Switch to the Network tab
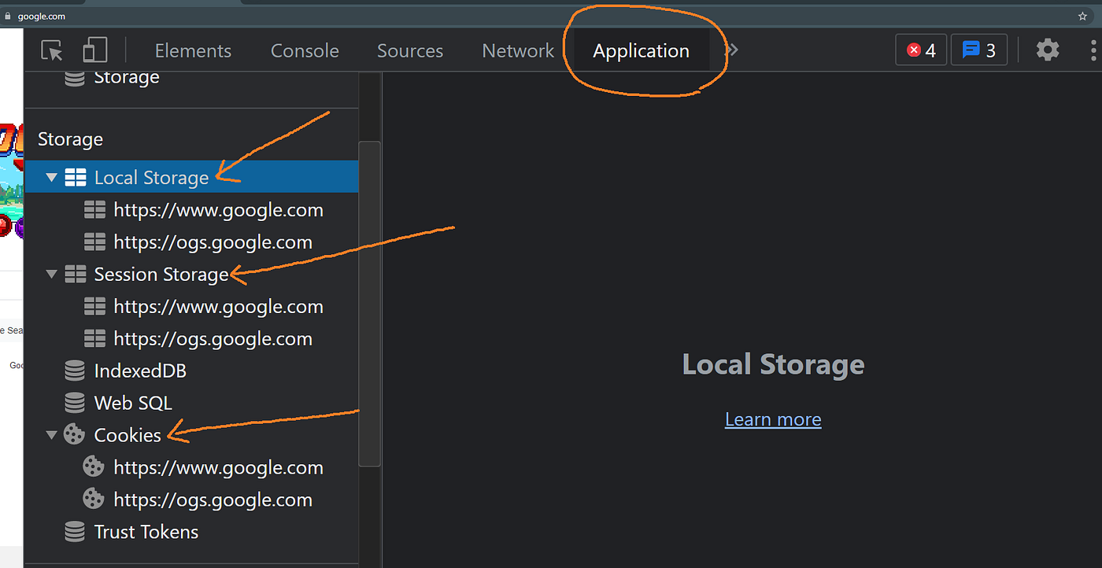Viewport: 1102px width, 568px height. point(518,51)
